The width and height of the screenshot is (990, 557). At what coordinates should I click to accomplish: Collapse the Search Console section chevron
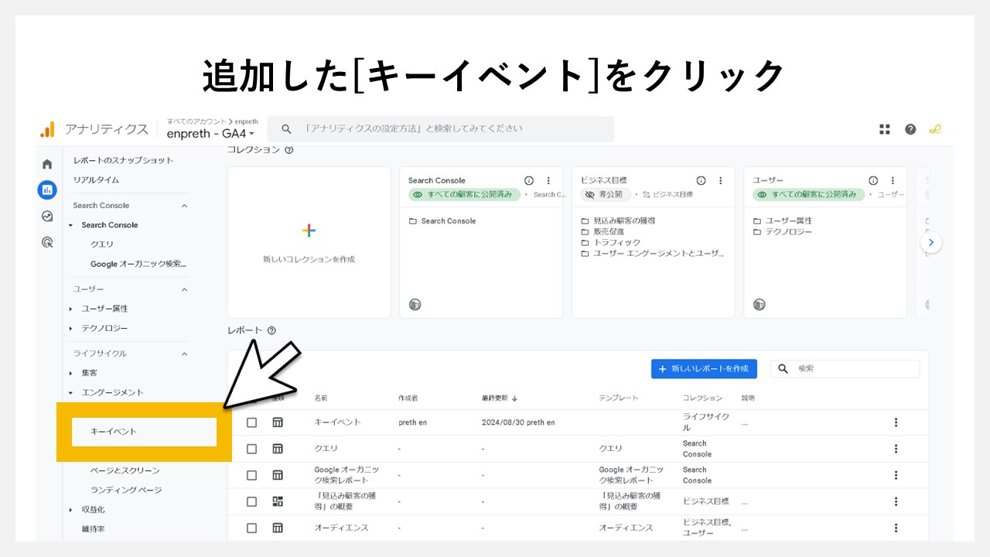point(184,205)
